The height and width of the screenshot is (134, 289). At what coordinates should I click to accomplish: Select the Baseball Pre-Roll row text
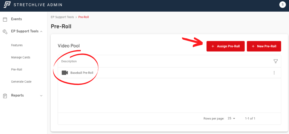82,73
